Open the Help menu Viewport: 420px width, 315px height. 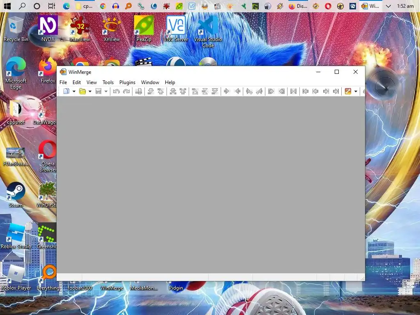pyautogui.click(x=170, y=82)
